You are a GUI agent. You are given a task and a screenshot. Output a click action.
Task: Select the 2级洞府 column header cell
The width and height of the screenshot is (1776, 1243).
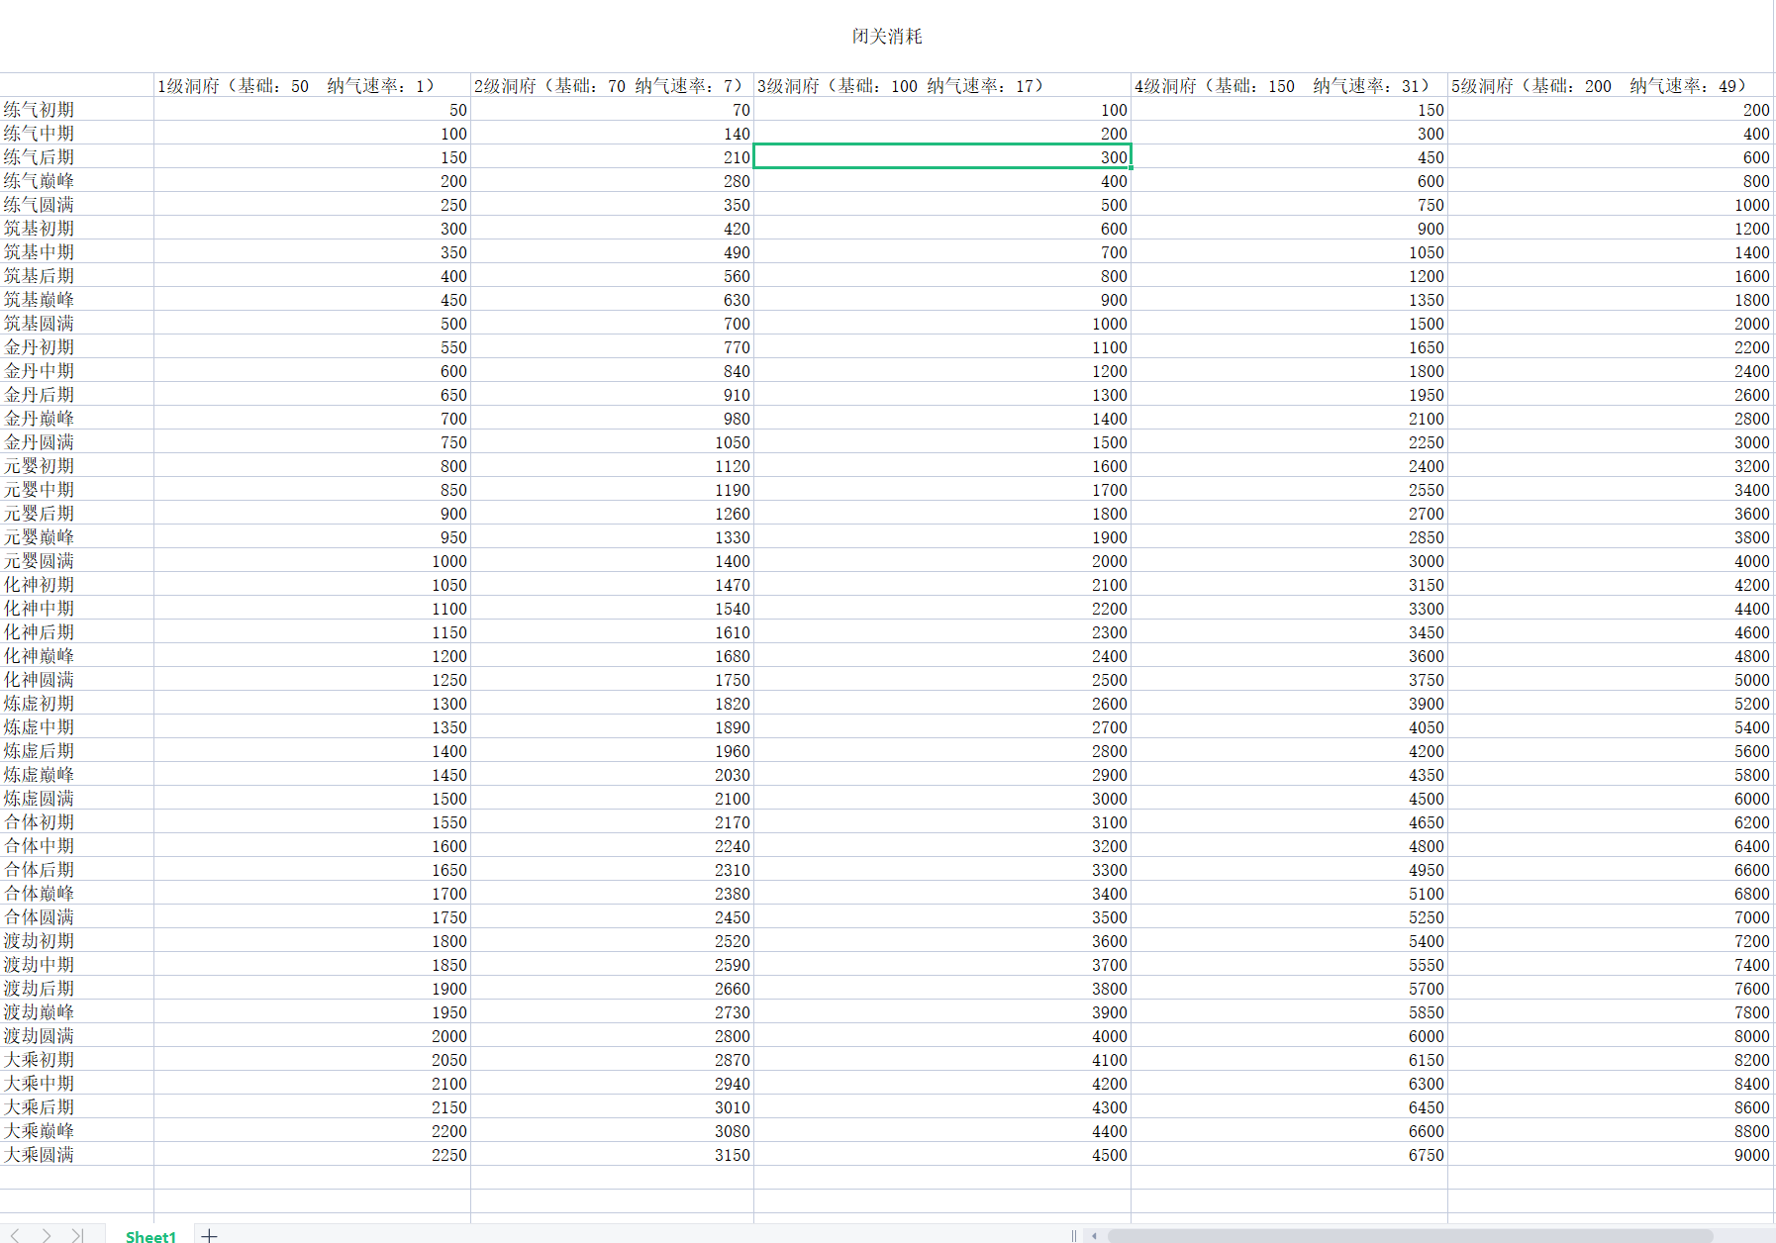(x=612, y=85)
